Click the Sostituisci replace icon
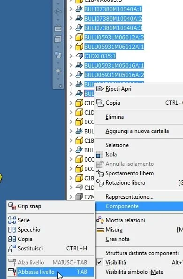The width and height of the screenshot is (183, 279). pos(12,248)
